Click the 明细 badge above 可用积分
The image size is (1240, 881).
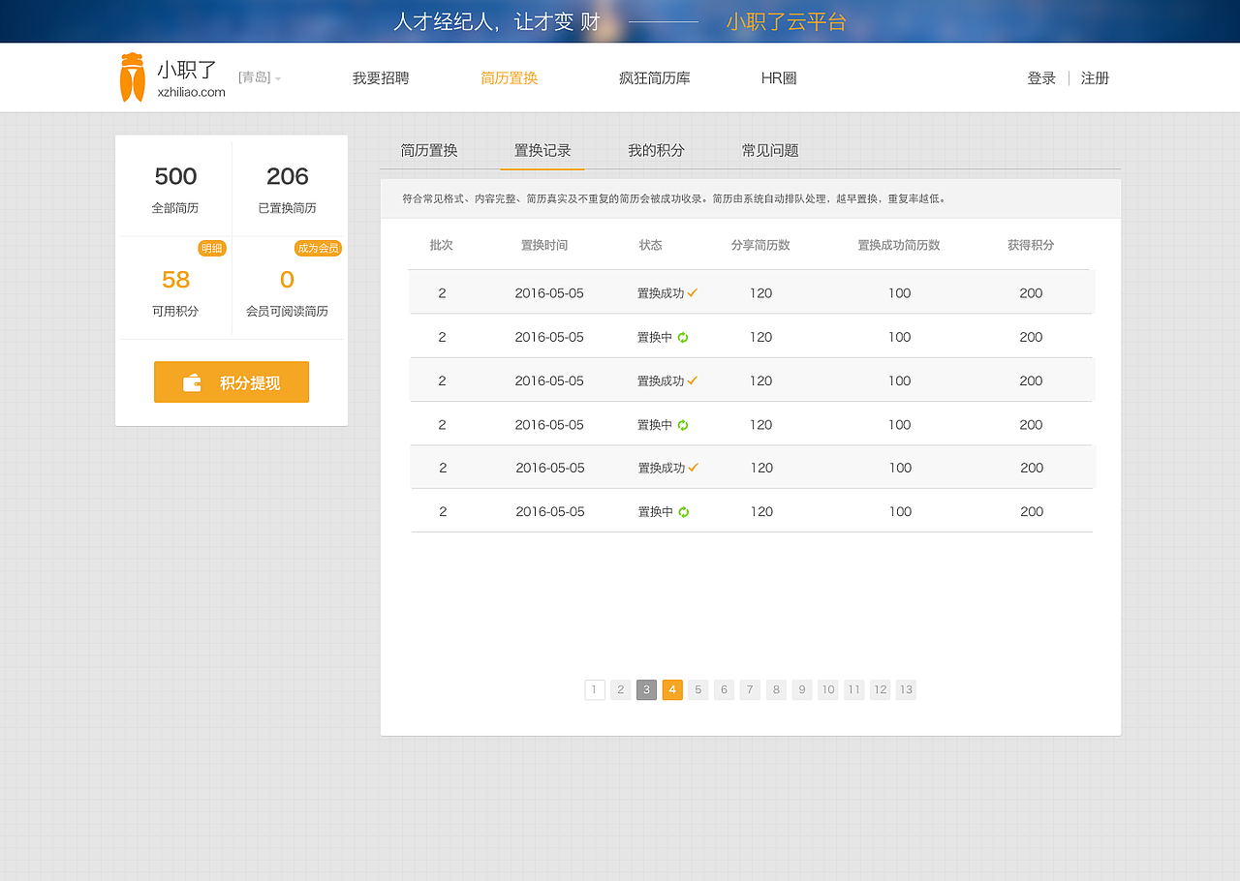point(212,248)
